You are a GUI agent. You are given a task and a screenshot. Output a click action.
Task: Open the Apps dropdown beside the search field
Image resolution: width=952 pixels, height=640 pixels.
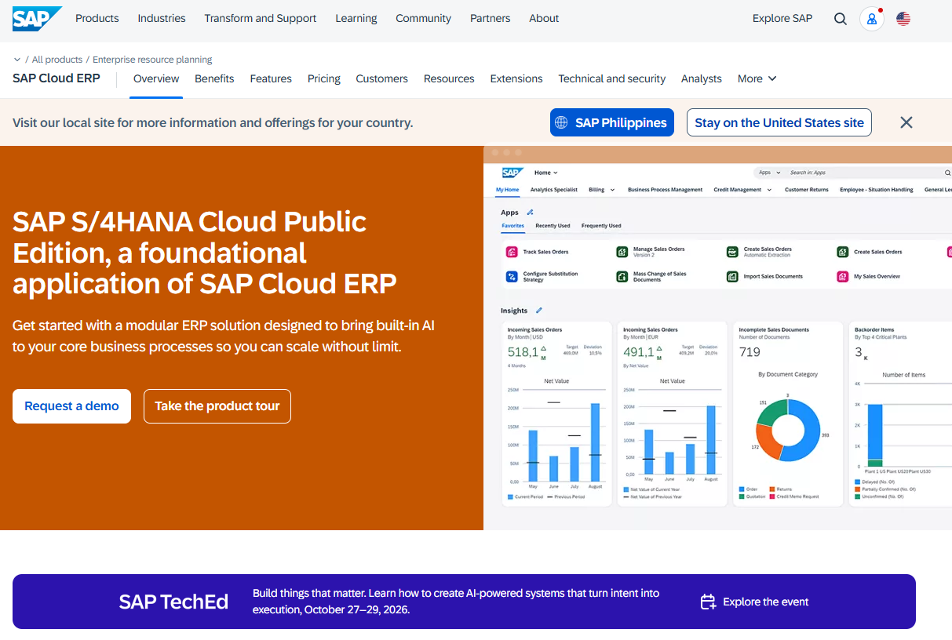click(768, 173)
